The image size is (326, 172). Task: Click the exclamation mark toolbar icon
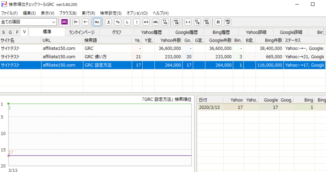coord(137,22)
